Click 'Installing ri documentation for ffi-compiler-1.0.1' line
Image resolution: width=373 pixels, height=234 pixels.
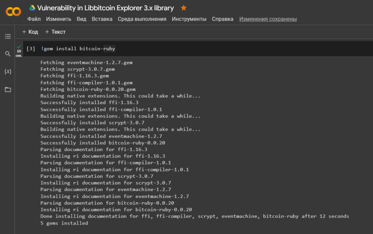click(x=115, y=170)
